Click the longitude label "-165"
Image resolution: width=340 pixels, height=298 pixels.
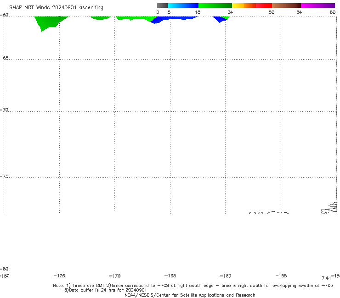click(170, 276)
